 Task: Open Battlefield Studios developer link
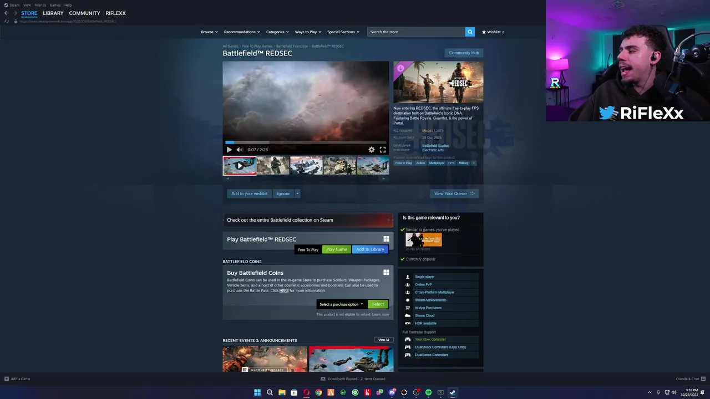click(x=435, y=146)
